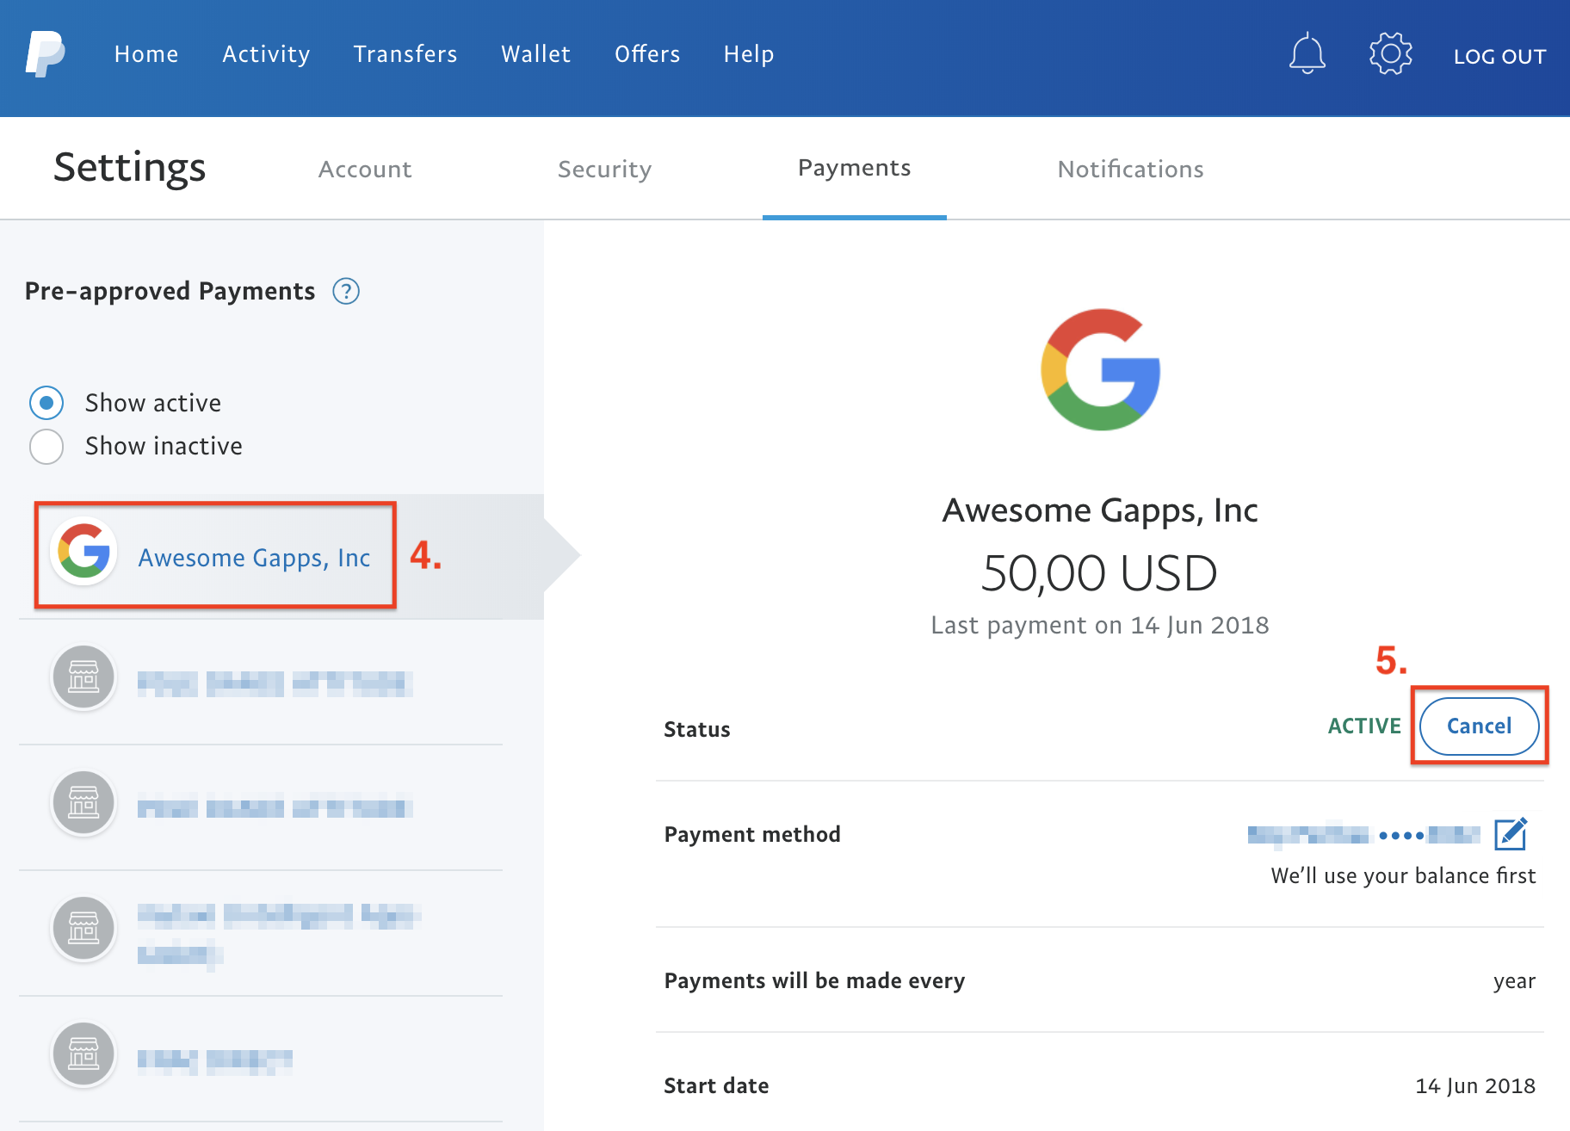Click the large Google logo in details
The height and width of the screenshot is (1131, 1570).
1101,369
